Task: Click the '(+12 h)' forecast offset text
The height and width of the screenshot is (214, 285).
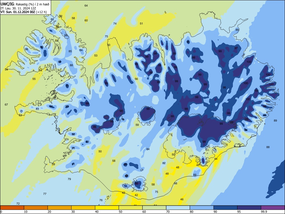Action: [x=41, y=12]
